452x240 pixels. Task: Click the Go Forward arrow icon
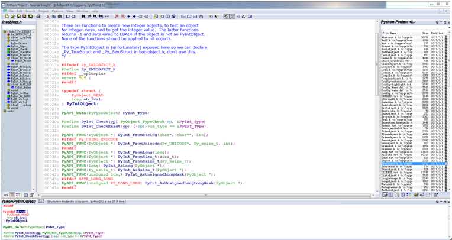pyautogui.click(x=134, y=17)
